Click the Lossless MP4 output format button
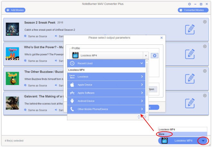The height and width of the screenshot is (147, 212). pyautogui.click(x=183, y=141)
